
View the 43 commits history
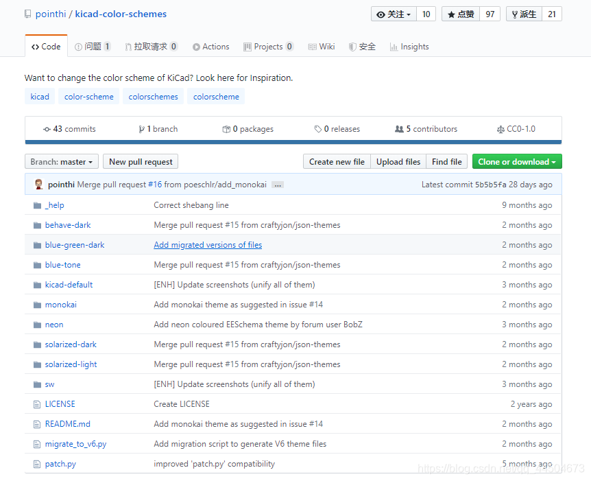[x=69, y=129]
